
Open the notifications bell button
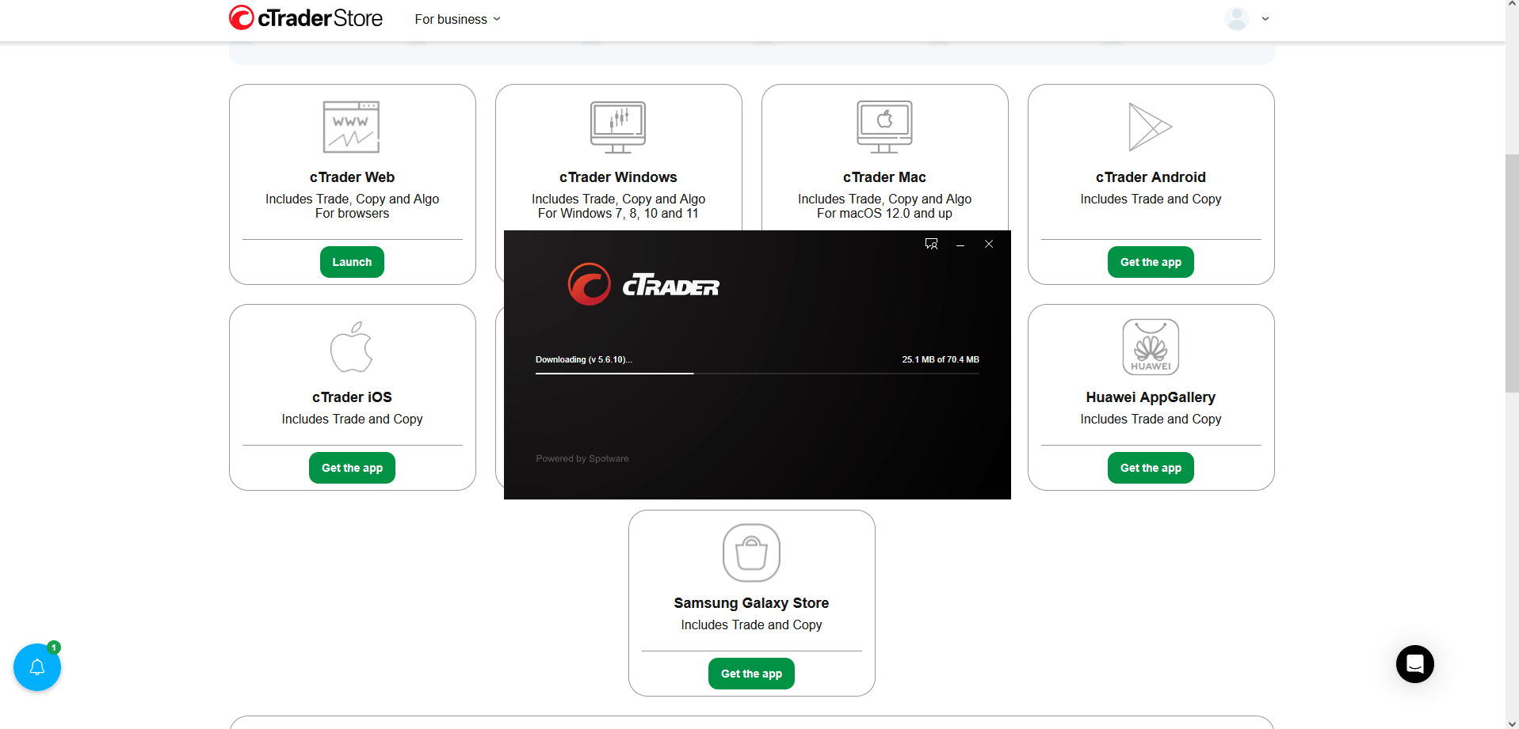[37, 667]
